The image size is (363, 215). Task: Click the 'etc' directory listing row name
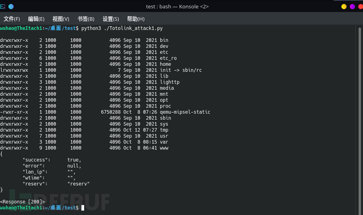164,52
